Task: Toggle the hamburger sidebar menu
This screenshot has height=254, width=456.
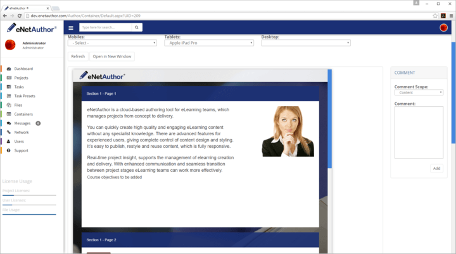Action: point(71,28)
